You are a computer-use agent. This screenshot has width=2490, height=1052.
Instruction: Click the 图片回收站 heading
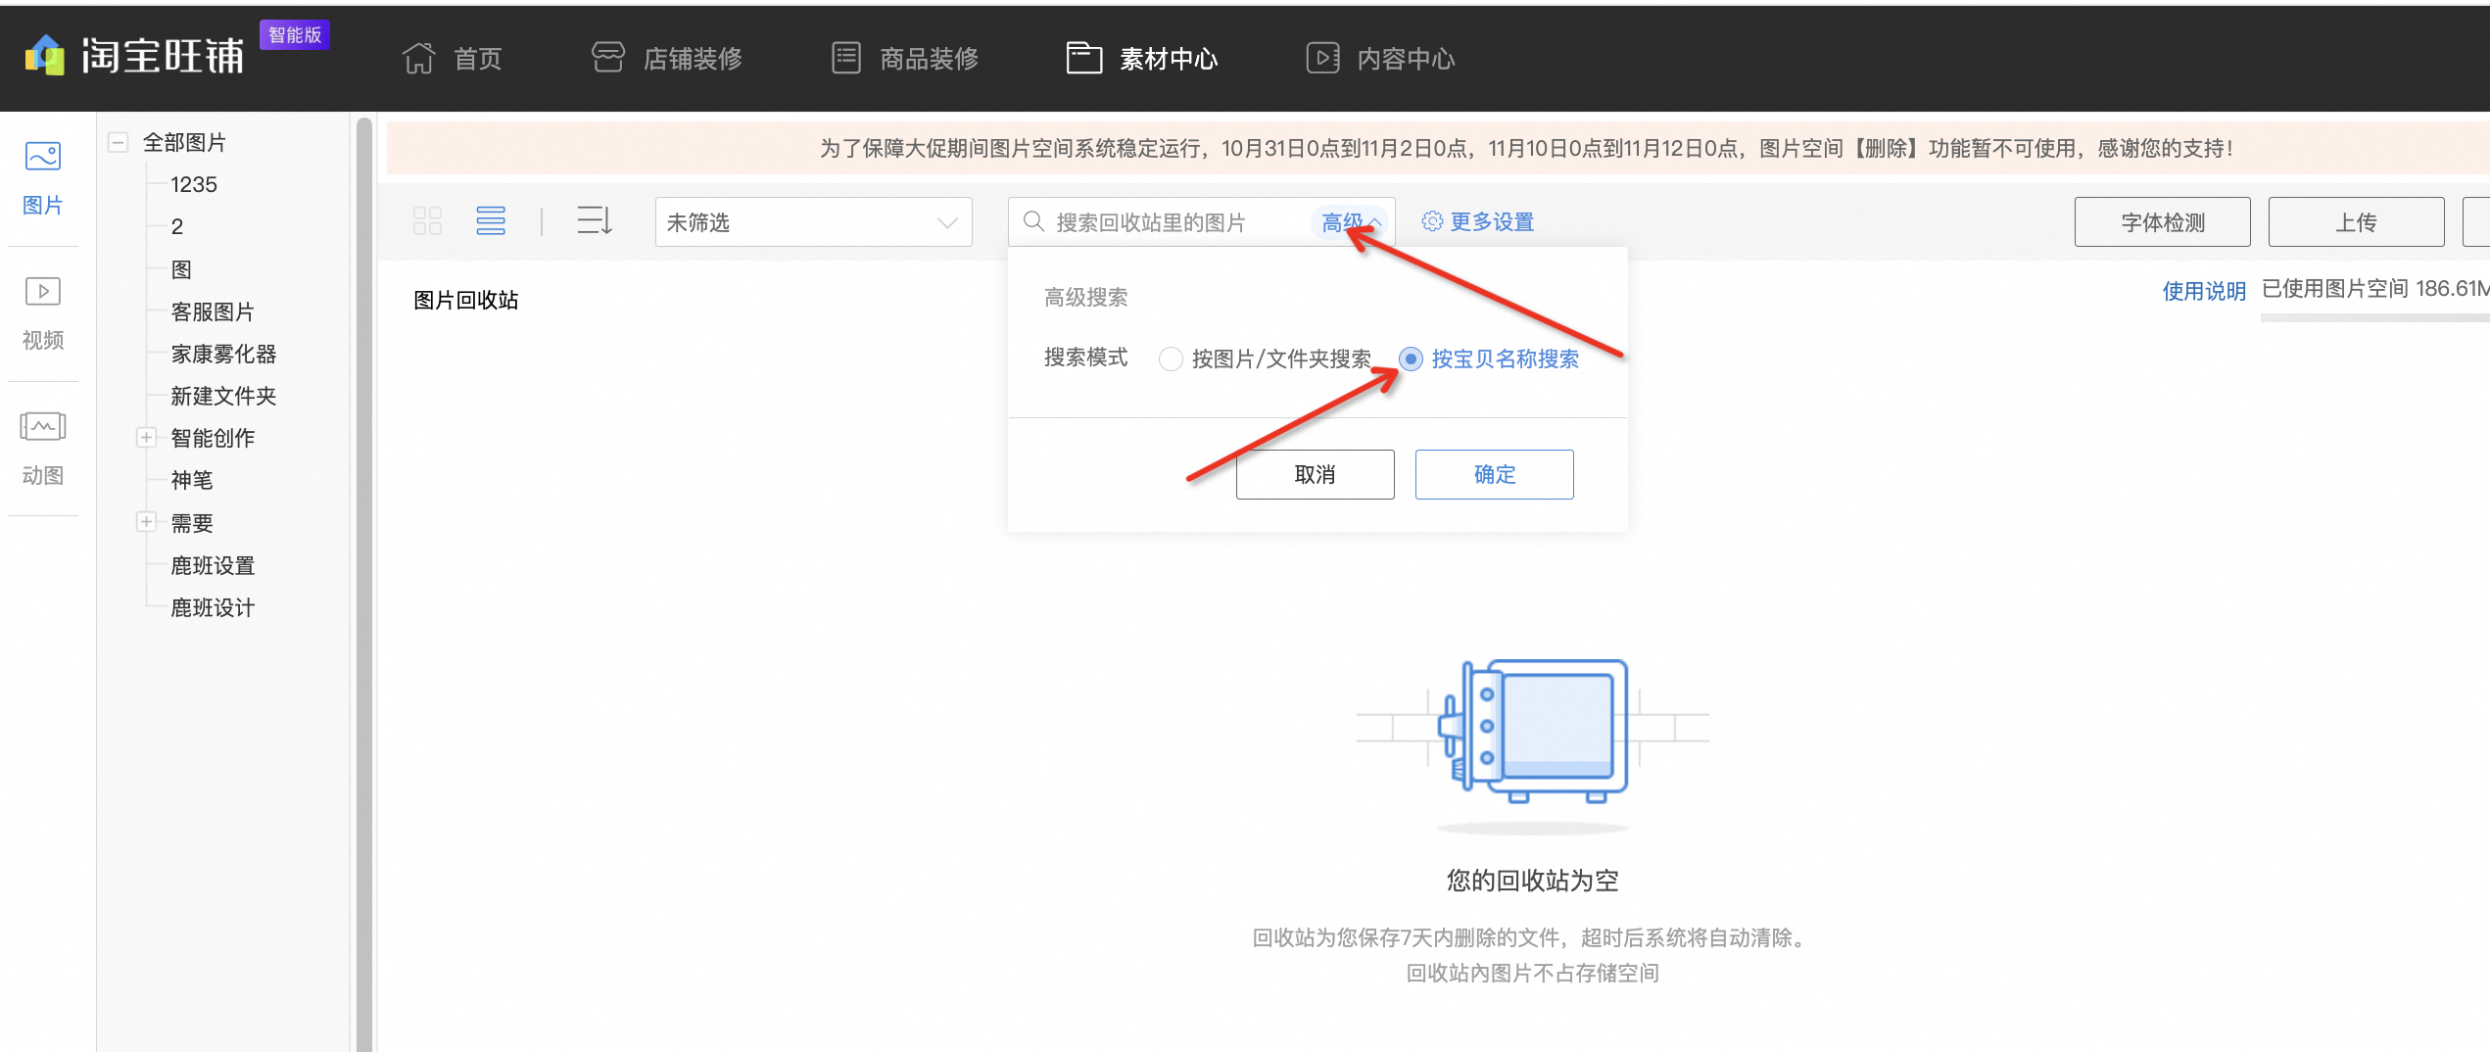466,300
